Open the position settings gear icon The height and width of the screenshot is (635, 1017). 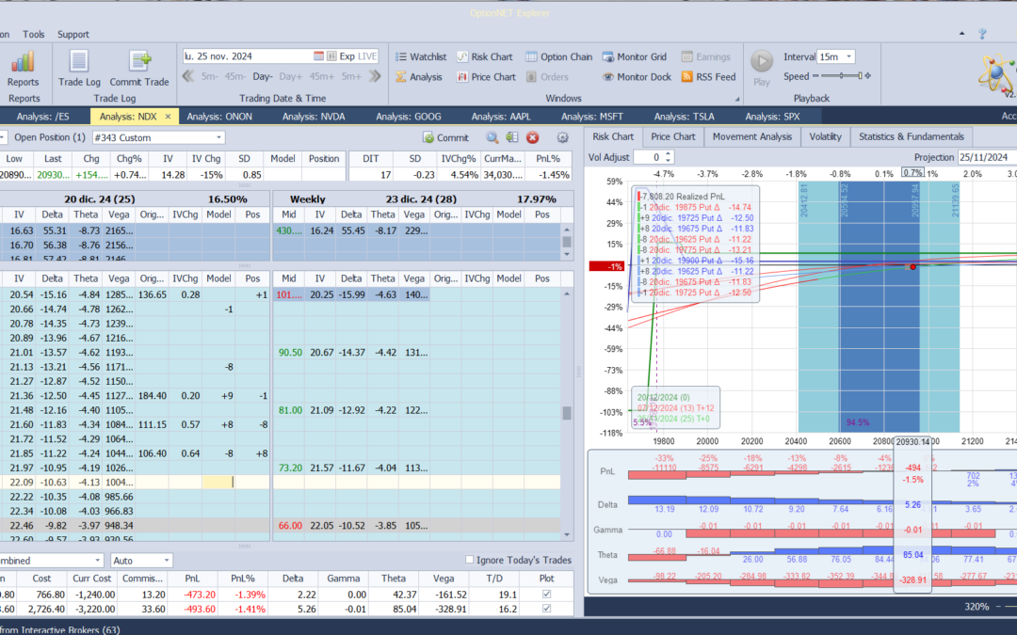tap(562, 137)
